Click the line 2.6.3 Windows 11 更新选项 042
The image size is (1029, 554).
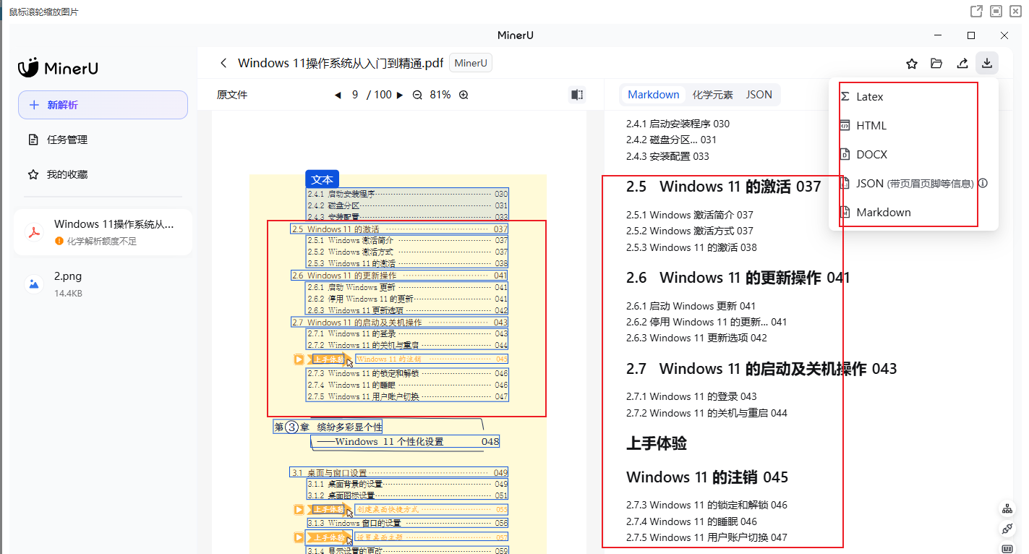pyautogui.click(x=696, y=338)
